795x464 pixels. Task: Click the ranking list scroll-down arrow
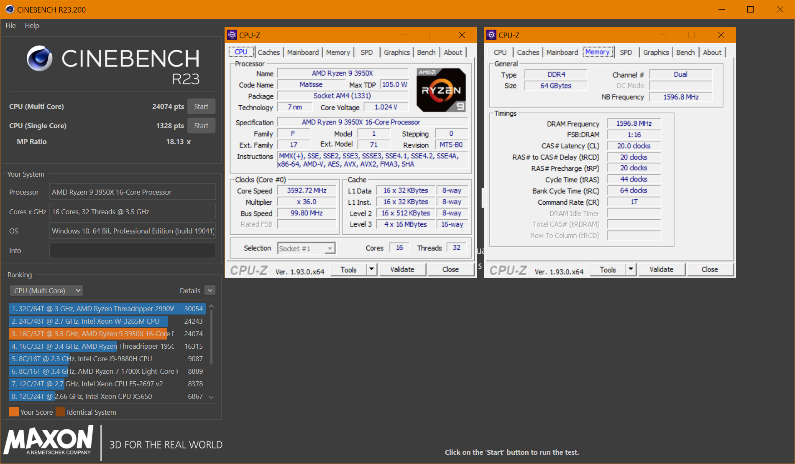click(211, 397)
